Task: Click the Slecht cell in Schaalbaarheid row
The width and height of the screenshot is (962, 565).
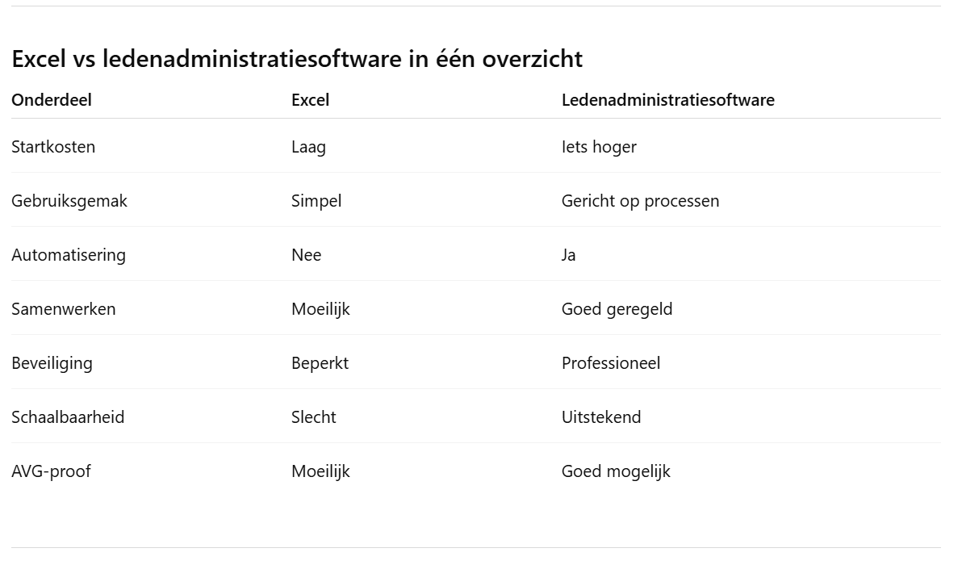Action: tap(313, 417)
